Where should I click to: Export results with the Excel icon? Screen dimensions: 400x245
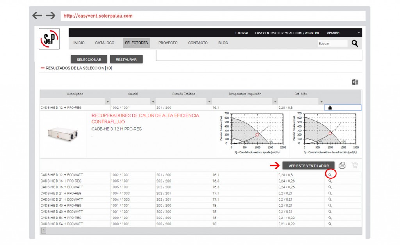355,82
